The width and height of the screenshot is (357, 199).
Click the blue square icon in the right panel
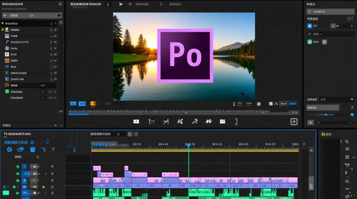coord(309,26)
